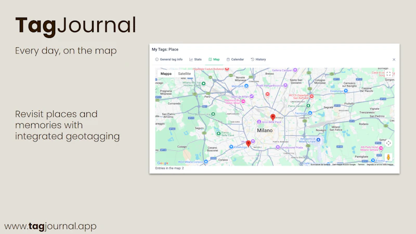Toggle fullscreen map view
The image size is (416, 234).
click(x=388, y=74)
